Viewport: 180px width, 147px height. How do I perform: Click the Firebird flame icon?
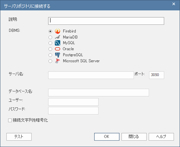click(x=57, y=31)
